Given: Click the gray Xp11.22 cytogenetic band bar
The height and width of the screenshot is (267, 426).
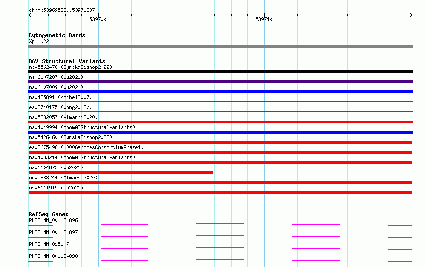Looking at the screenshot, I should point(220,46).
